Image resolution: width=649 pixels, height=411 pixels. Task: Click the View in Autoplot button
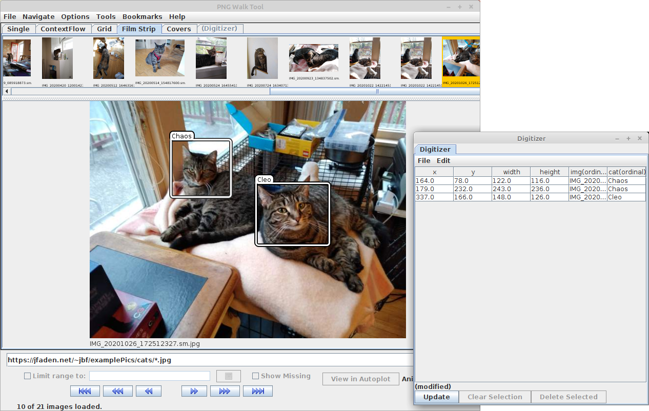pyautogui.click(x=361, y=379)
